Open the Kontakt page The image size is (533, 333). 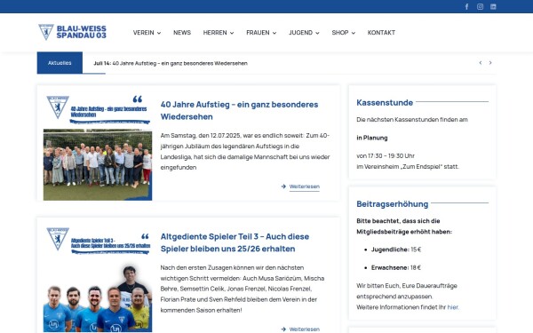pos(381,33)
